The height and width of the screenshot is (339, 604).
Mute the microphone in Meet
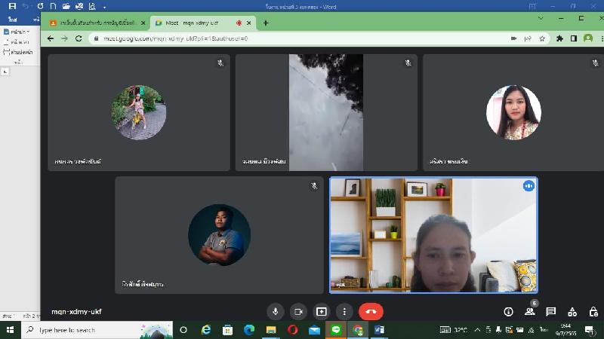(276, 311)
